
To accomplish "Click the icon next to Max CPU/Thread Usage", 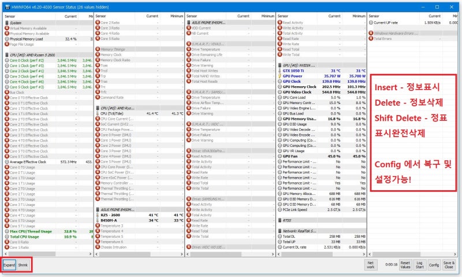I will 7,231.
